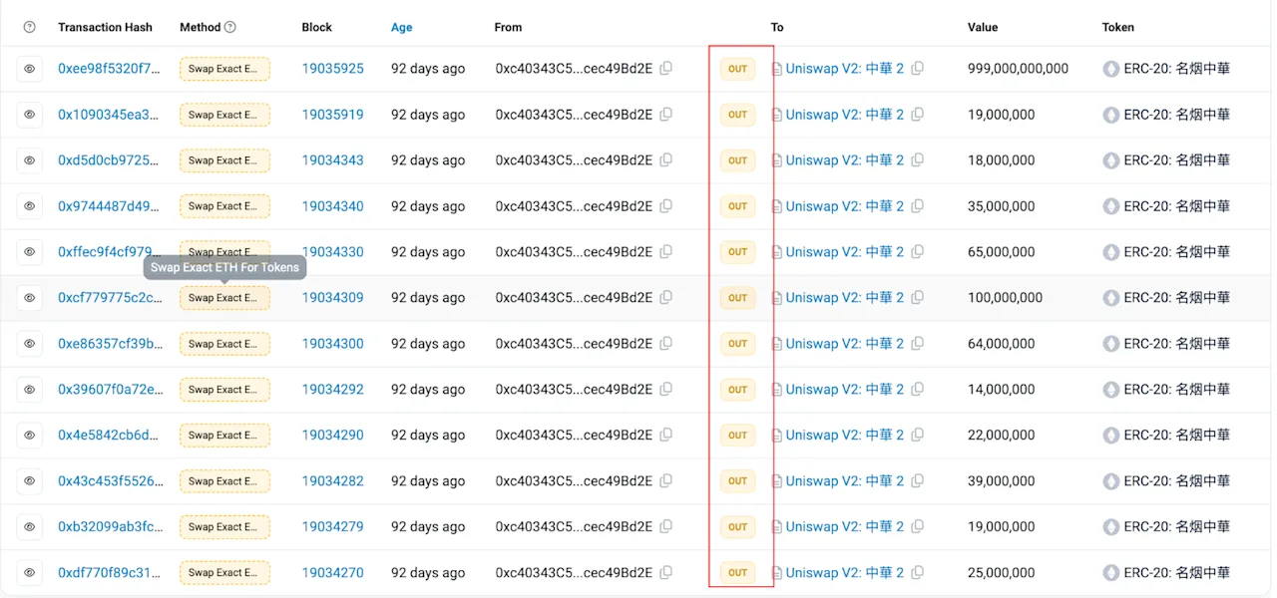Click the eye icon for 0xd5d0cb9725

(29, 160)
